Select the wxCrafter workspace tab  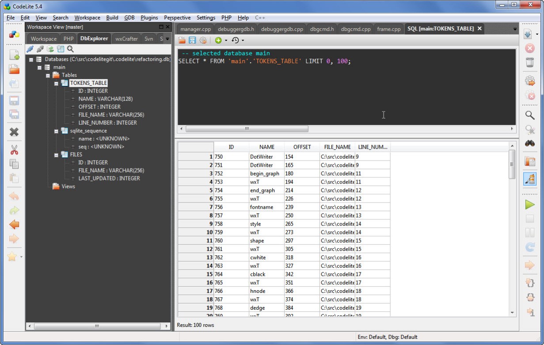coord(126,38)
